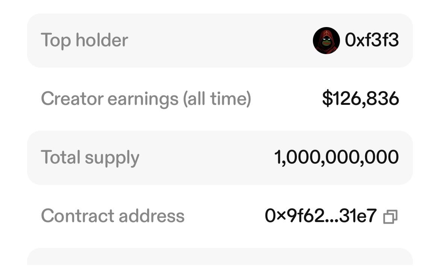Select the $126,836 creator earnings value
This screenshot has height=266, width=440.
[360, 99]
